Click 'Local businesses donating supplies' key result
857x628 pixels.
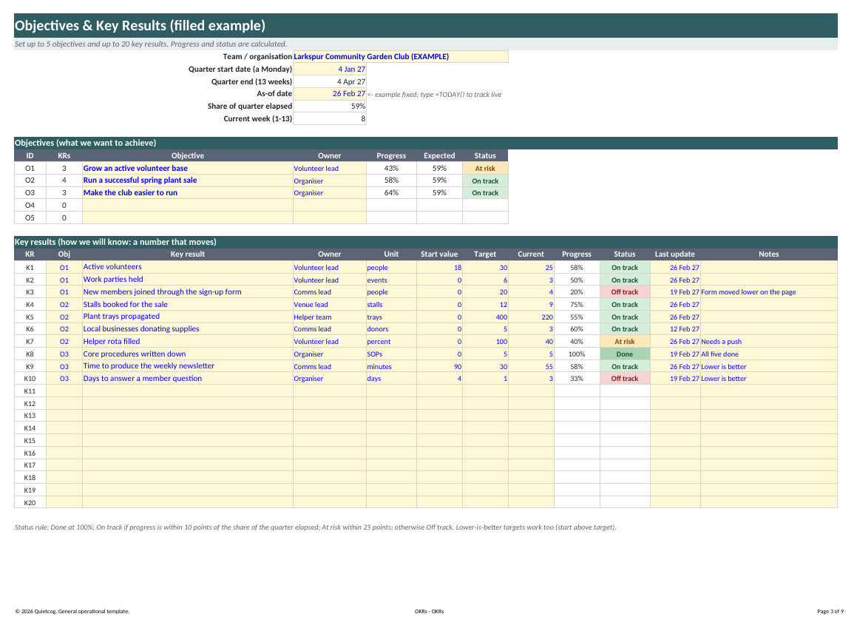pyautogui.click(x=188, y=329)
